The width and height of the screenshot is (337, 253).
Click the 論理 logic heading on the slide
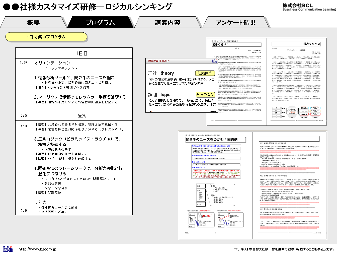pyautogui.click(x=159, y=94)
